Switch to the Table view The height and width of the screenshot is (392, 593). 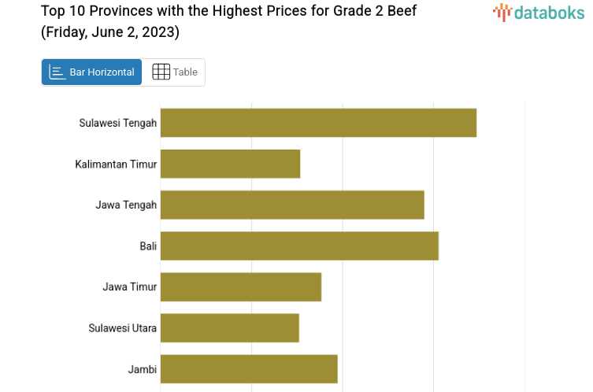click(x=174, y=72)
